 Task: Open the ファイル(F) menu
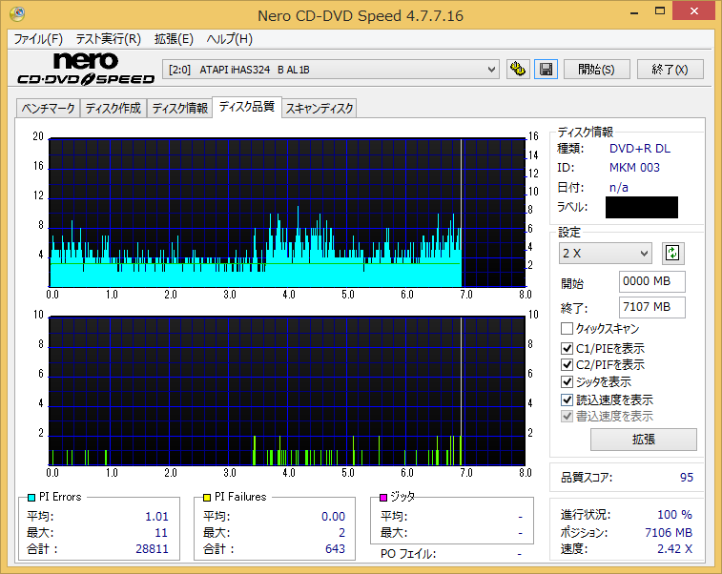pos(38,39)
